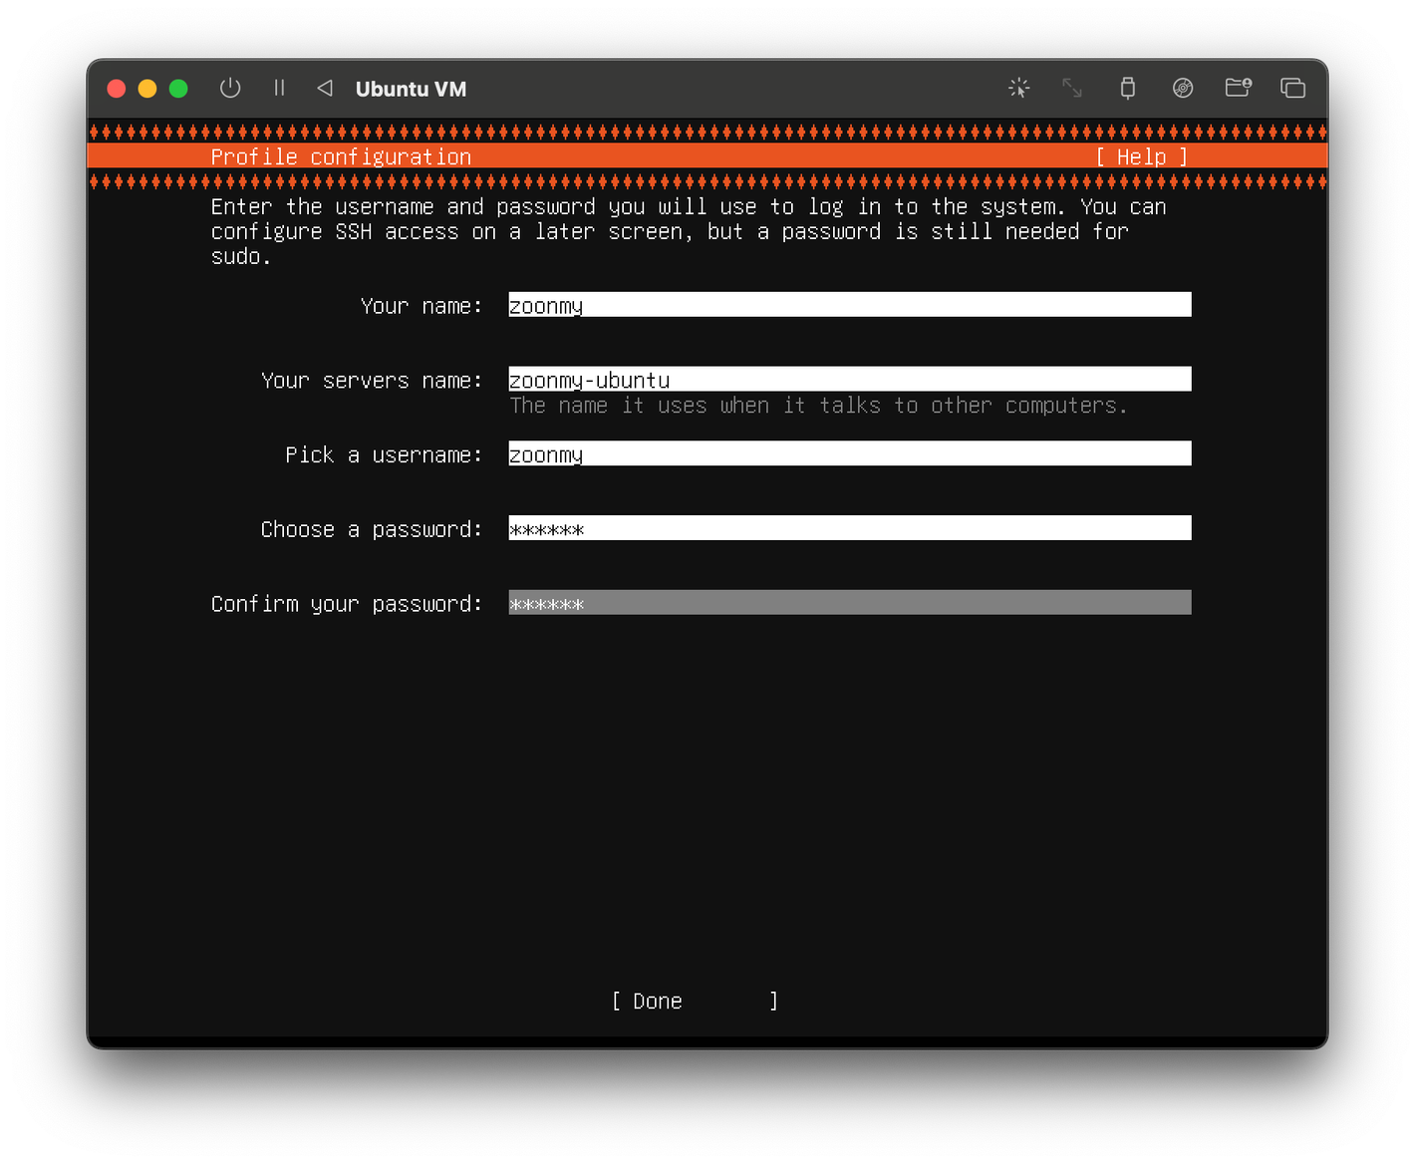The width and height of the screenshot is (1415, 1164).
Task: Select the Done button
Action: [x=695, y=1001]
